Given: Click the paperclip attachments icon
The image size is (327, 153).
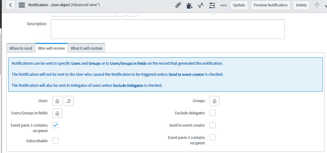Looking at the screenshot, I should [x=178, y=6].
